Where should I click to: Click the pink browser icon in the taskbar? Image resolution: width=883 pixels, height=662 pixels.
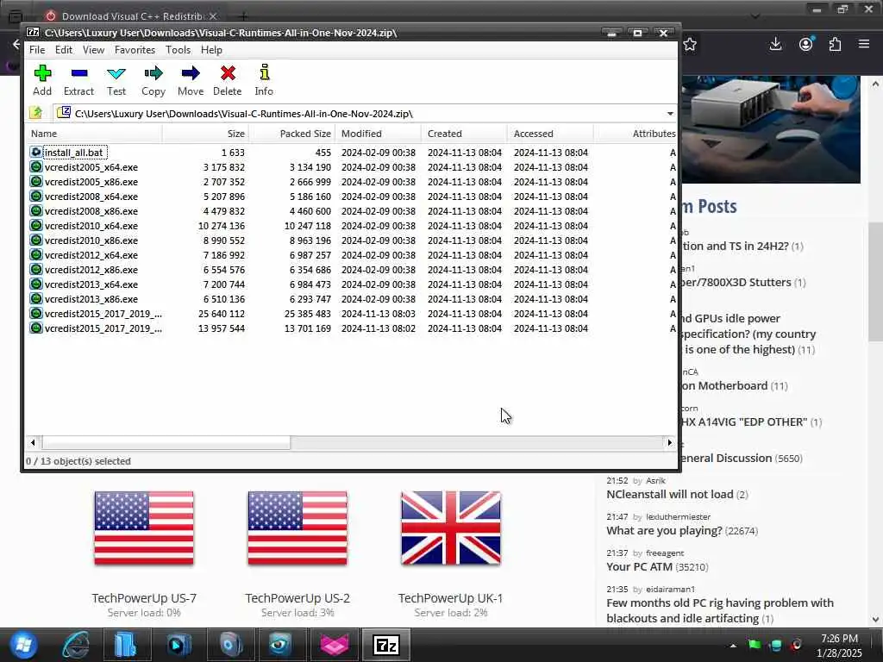(335, 645)
